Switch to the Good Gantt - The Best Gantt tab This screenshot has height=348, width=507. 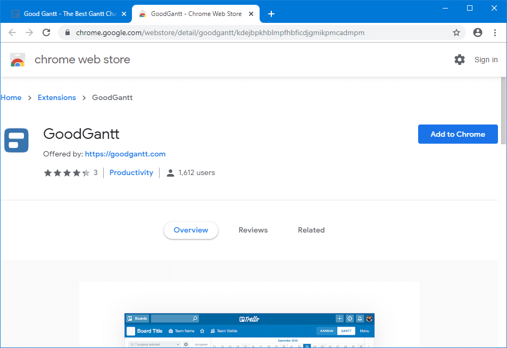click(x=67, y=14)
